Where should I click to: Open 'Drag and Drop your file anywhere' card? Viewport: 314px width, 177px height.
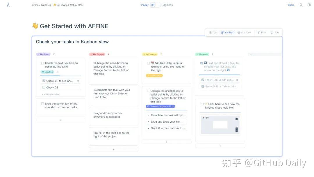point(113,117)
